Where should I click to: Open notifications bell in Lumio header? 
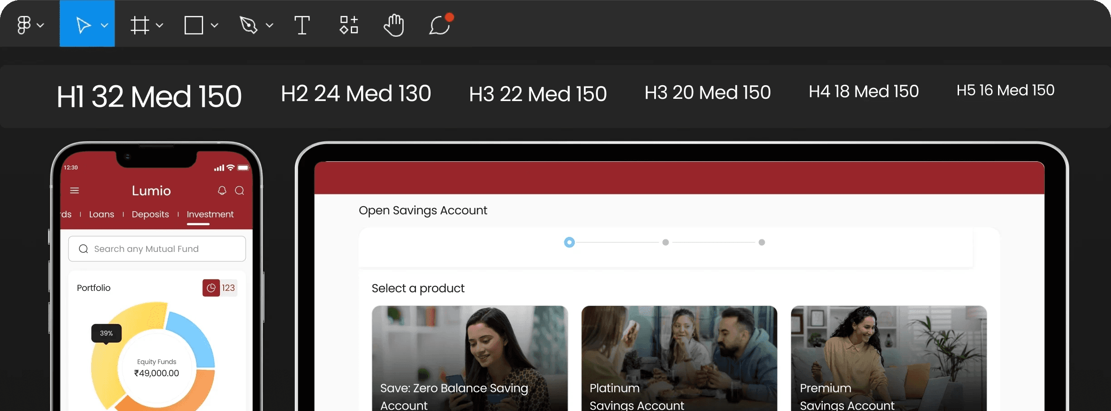point(222,190)
